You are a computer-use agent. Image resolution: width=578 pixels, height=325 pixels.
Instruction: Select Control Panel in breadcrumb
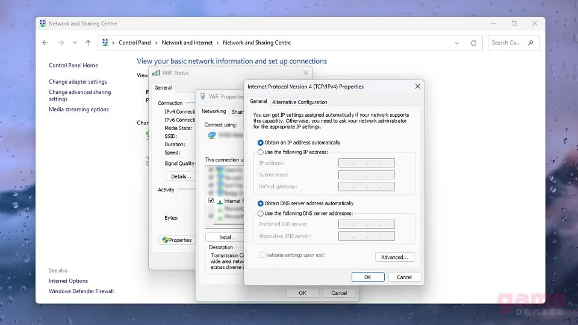[135, 43]
